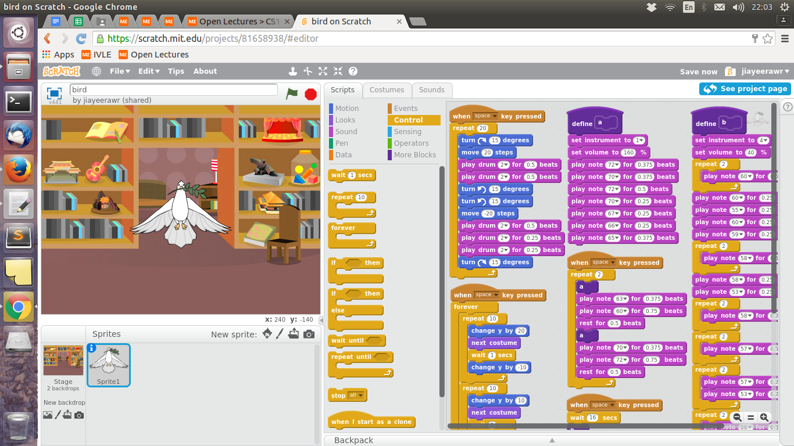Viewport: 794px width, 446px height.
Task: Click the scripts area vertical scrollbar
Action: [x=774, y=208]
